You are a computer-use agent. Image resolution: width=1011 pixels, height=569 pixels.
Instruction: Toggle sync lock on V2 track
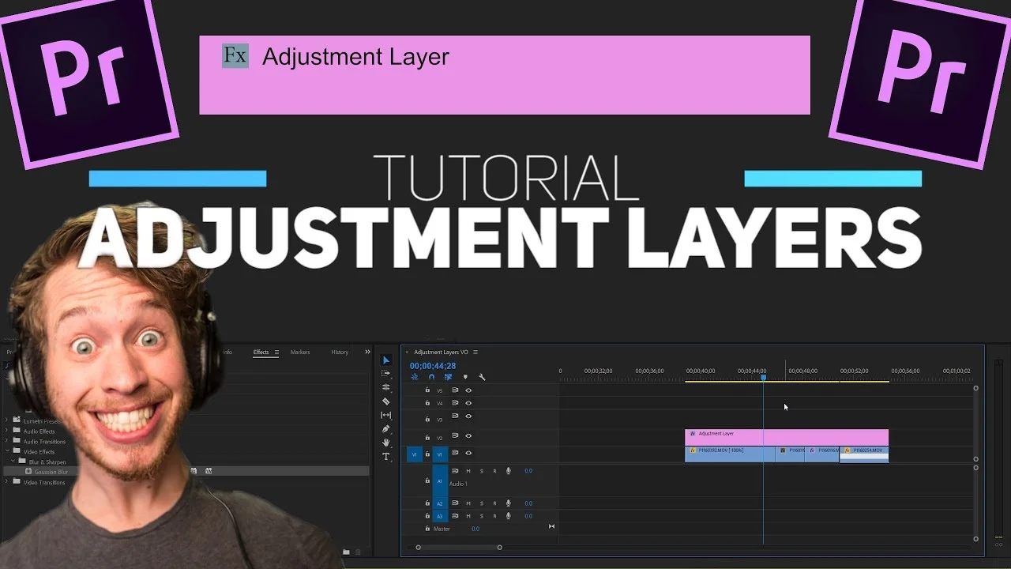455,436
